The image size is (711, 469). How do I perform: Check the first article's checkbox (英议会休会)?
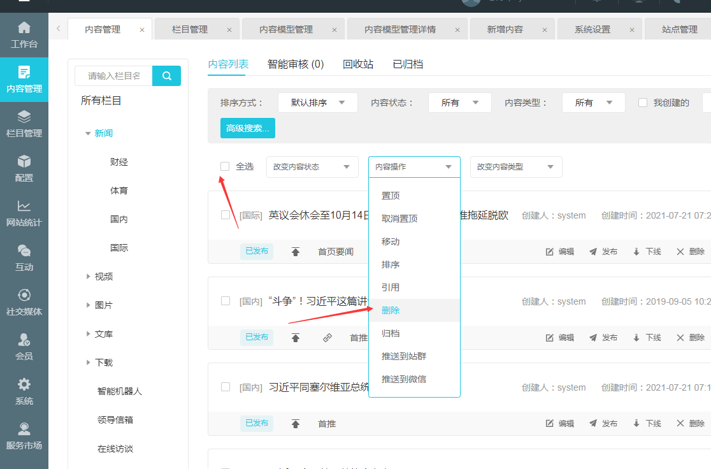tap(226, 215)
